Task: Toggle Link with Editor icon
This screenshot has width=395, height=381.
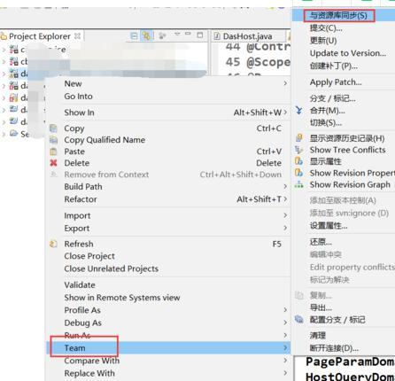Action: click(x=146, y=35)
